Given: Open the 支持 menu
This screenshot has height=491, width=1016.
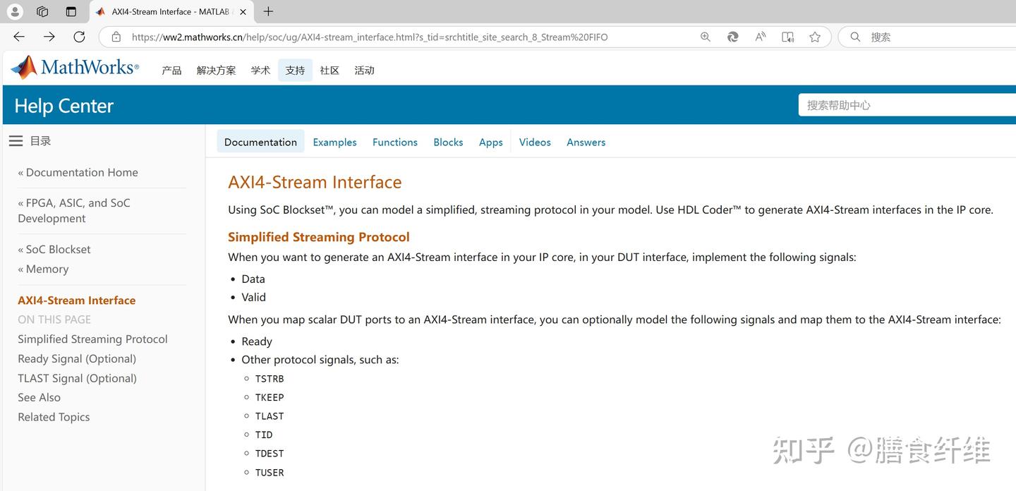Looking at the screenshot, I should [295, 71].
